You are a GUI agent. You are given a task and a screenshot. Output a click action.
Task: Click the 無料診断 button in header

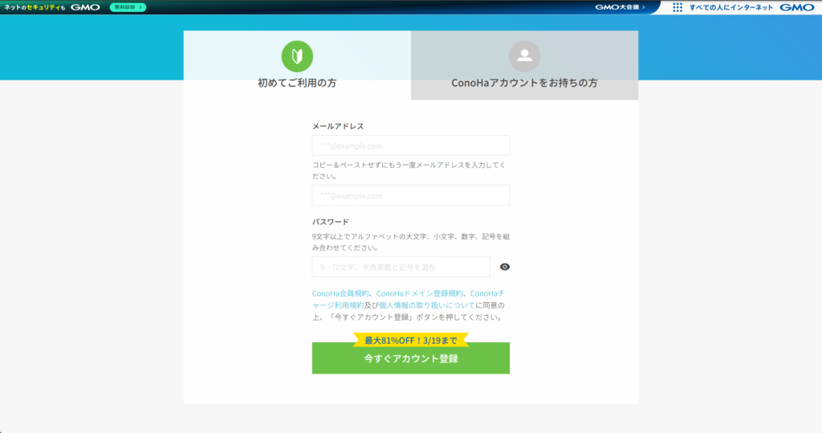[x=128, y=7]
